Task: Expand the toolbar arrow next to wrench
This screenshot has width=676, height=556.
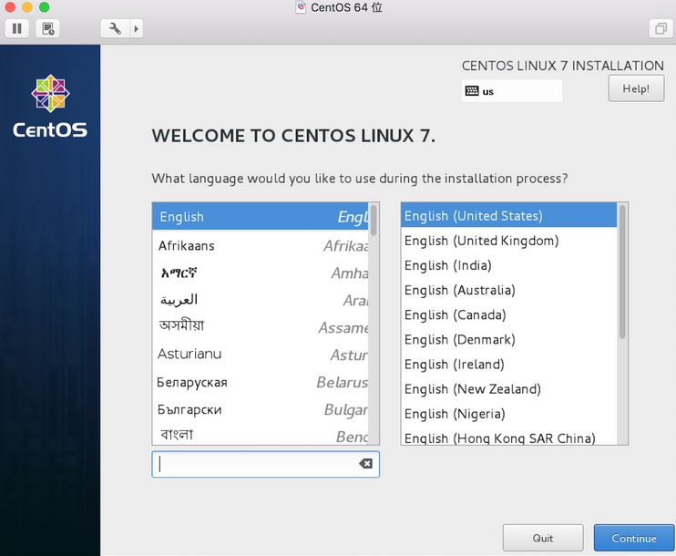Action: pos(137,28)
